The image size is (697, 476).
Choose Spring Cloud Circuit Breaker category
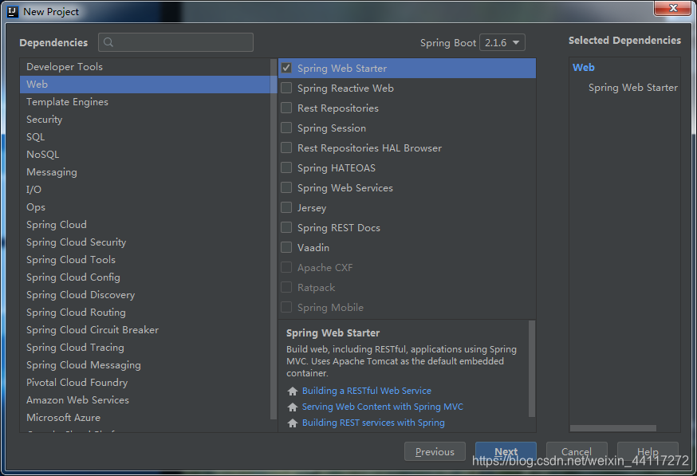pos(145,330)
